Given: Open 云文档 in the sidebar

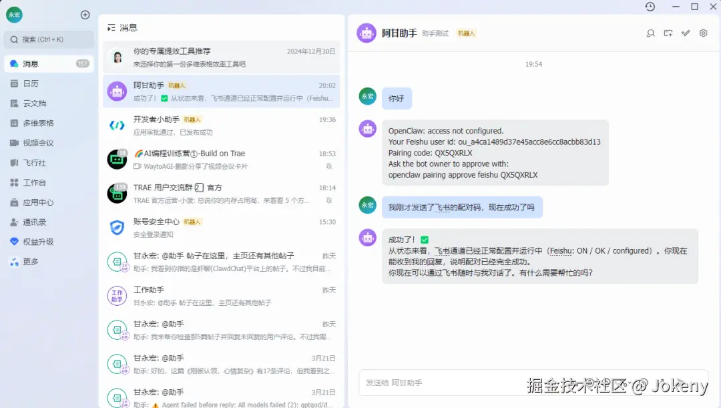Looking at the screenshot, I should [x=49, y=103].
